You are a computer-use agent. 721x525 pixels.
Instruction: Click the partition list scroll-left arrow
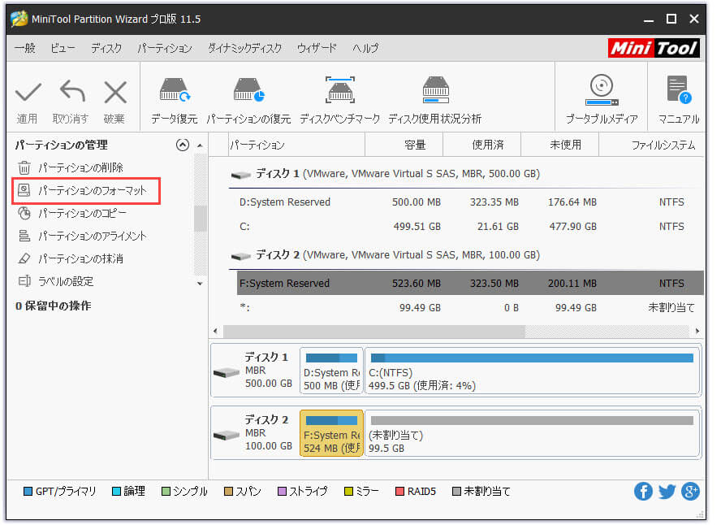(216, 331)
